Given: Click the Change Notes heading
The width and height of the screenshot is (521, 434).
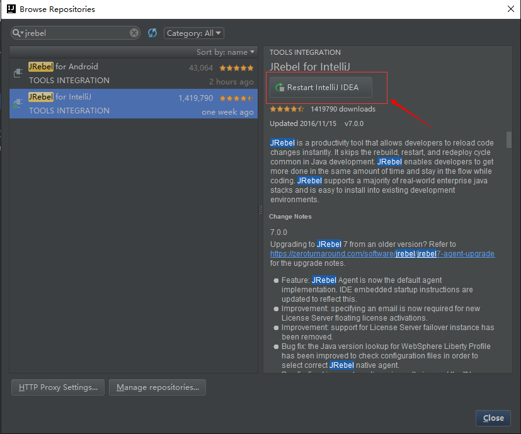Looking at the screenshot, I should 290,217.
